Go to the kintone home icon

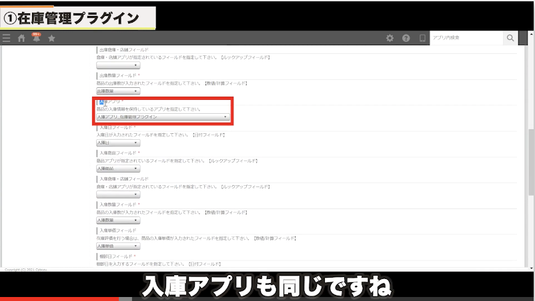click(x=21, y=39)
